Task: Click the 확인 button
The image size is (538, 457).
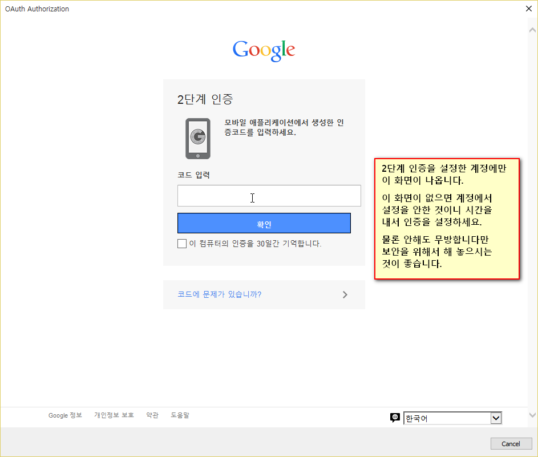Action: [x=264, y=223]
